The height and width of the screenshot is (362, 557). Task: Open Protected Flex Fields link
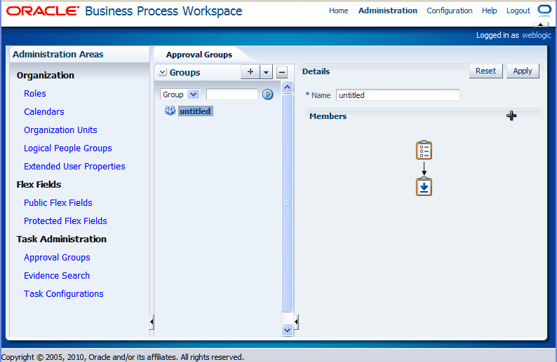pyautogui.click(x=65, y=221)
